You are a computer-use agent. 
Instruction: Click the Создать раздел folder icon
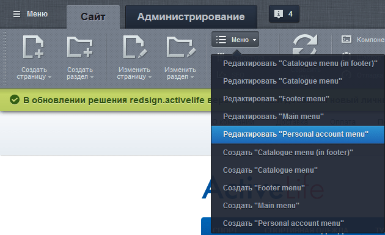(x=80, y=47)
